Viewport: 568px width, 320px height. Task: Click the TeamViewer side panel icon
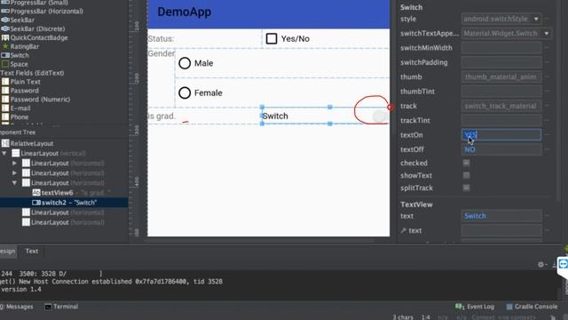[x=563, y=264]
